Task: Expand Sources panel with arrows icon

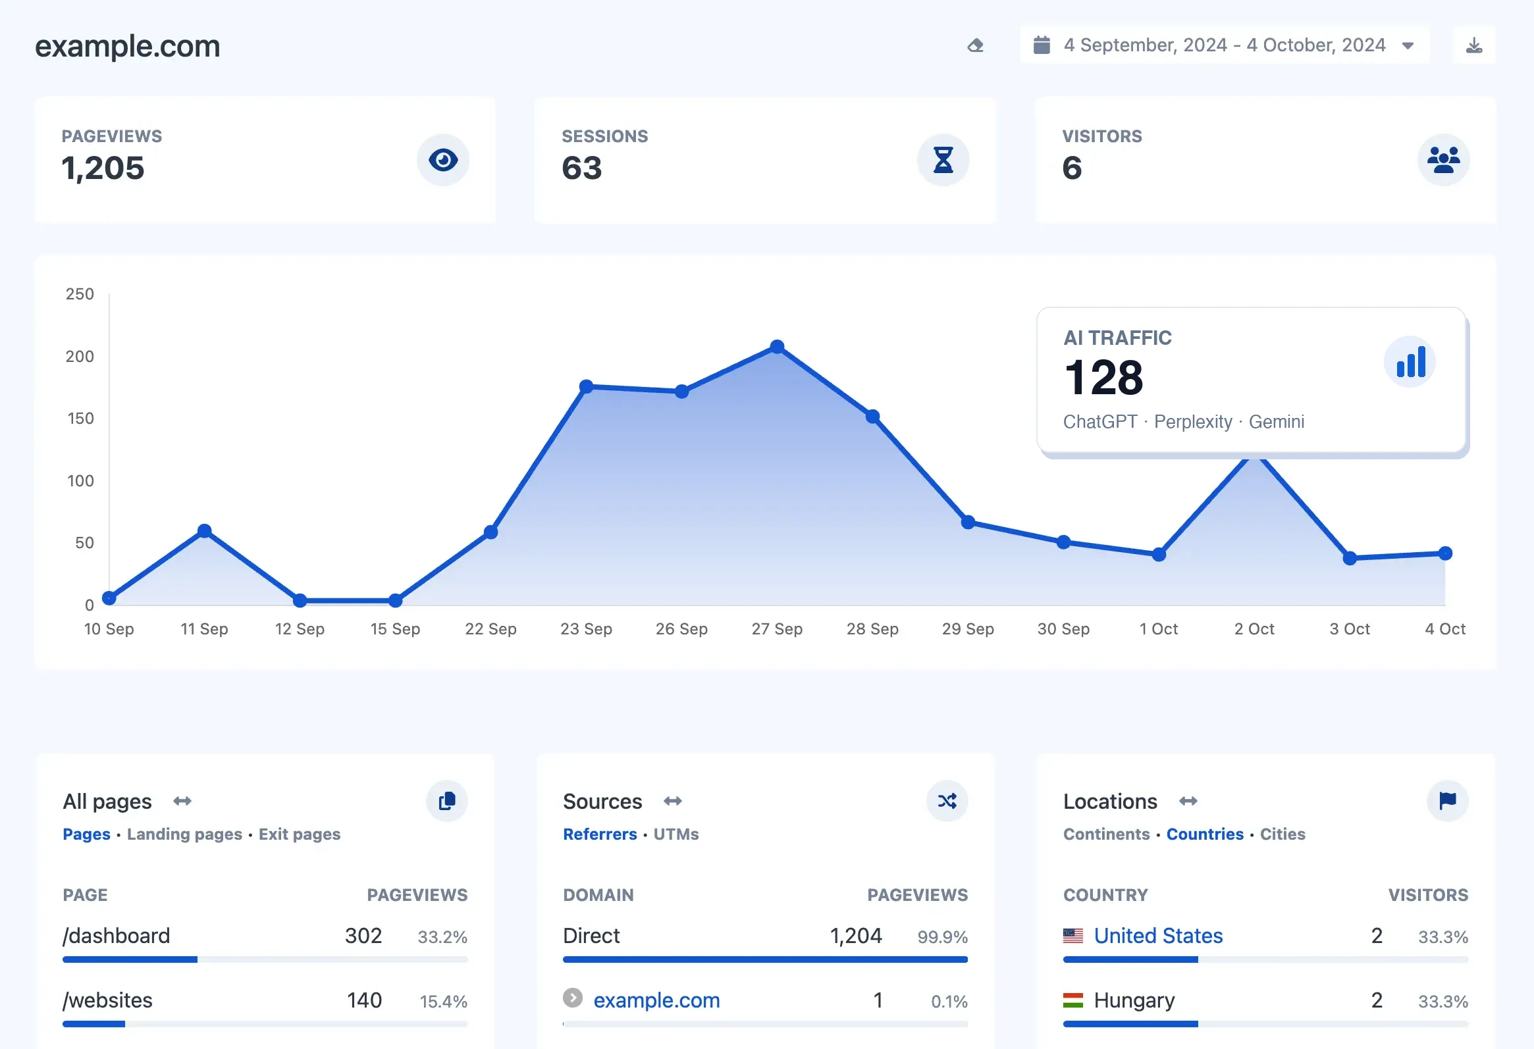Action: point(673,801)
